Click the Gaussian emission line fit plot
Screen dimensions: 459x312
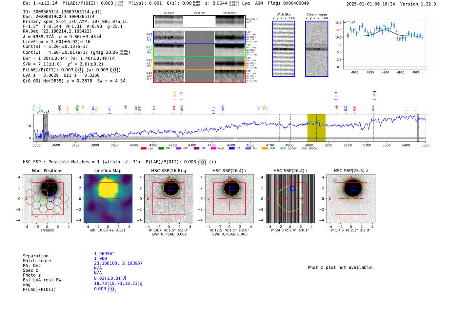tap(384, 45)
